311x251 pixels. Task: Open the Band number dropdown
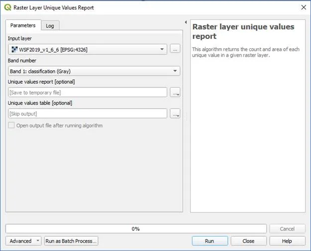click(175, 71)
